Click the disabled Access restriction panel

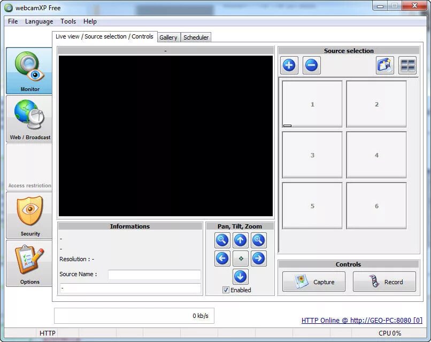(x=29, y=167)
